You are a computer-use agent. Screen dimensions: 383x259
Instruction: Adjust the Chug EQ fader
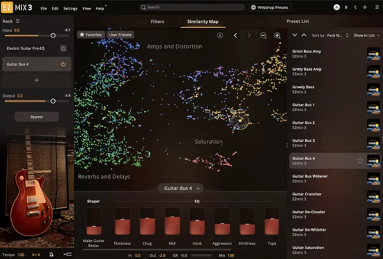pos(147,221)
